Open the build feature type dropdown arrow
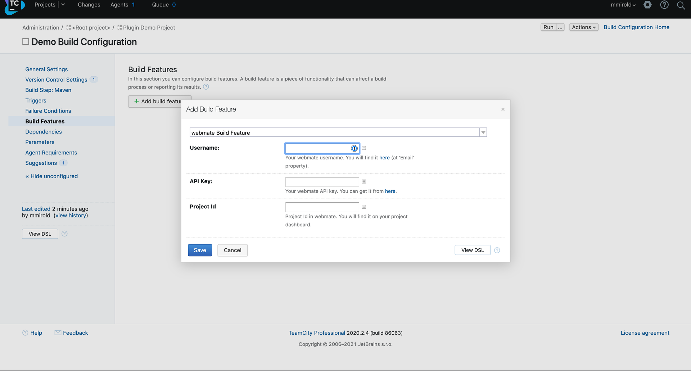 pyautogui.click(x=483, y=132)
